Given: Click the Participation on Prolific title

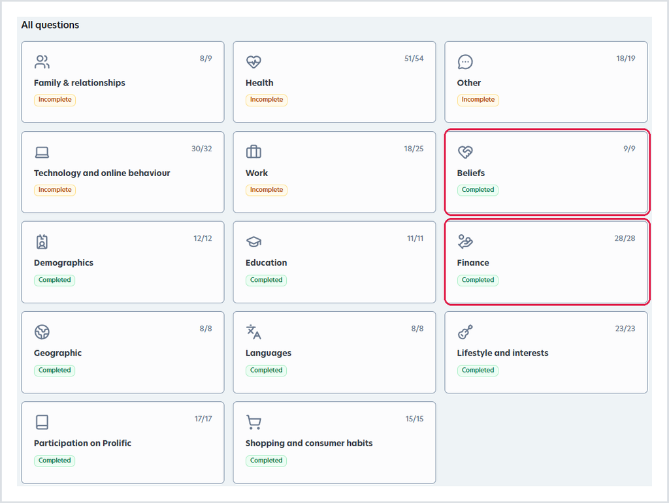Looking at the screenshot, I should [x=83, y=444].
